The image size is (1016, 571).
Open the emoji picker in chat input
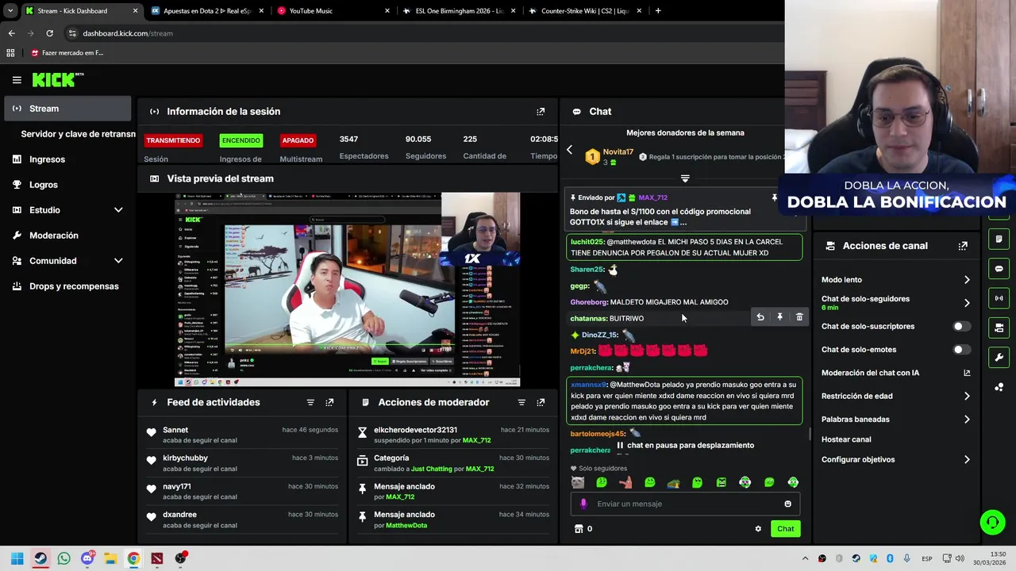pyautogui.click(x=787, y=504)
